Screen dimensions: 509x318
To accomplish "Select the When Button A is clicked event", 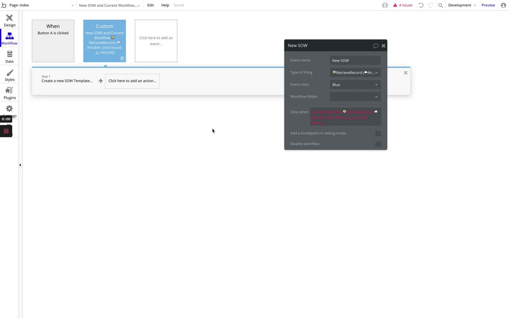I will coord(53,41).
